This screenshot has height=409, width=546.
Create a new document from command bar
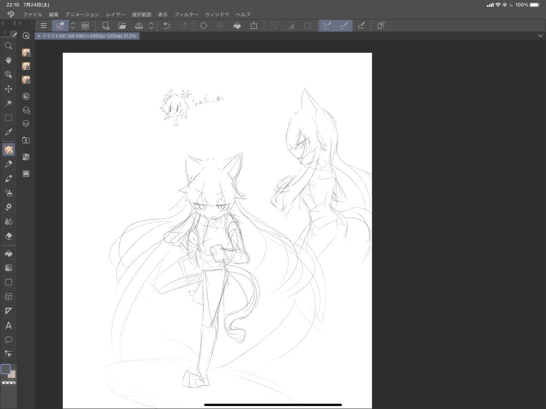[x=106, y=26]
